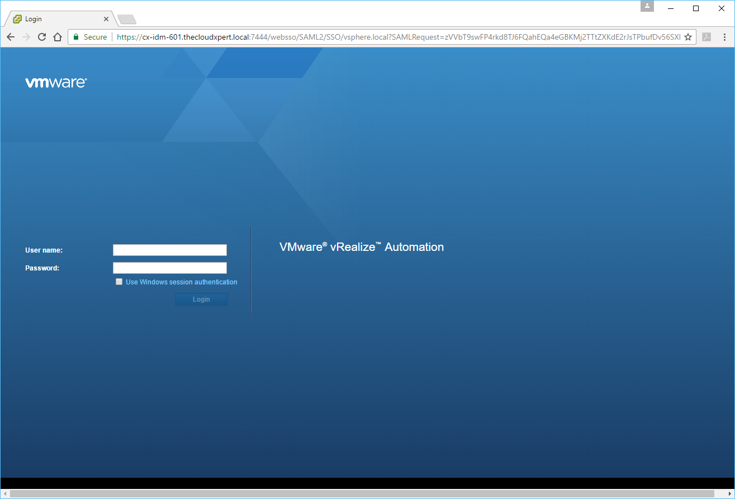Viewport: 735px width, 499px height.
Task: Select the Login browser tab
Action: coord(56,19)
